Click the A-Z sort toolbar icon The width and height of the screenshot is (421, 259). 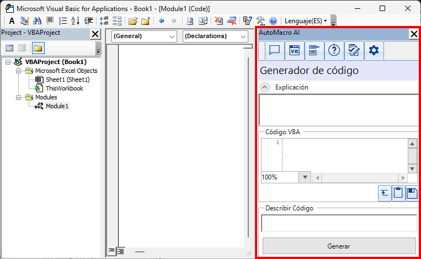(76, 20)
